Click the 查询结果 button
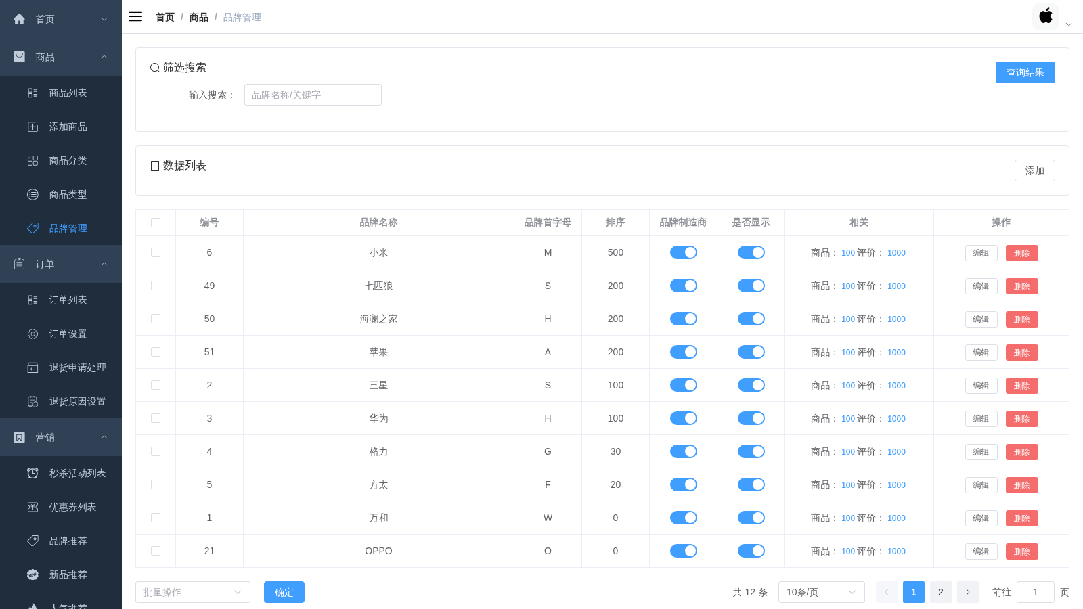1083x609 pixels. point(1025,72)
